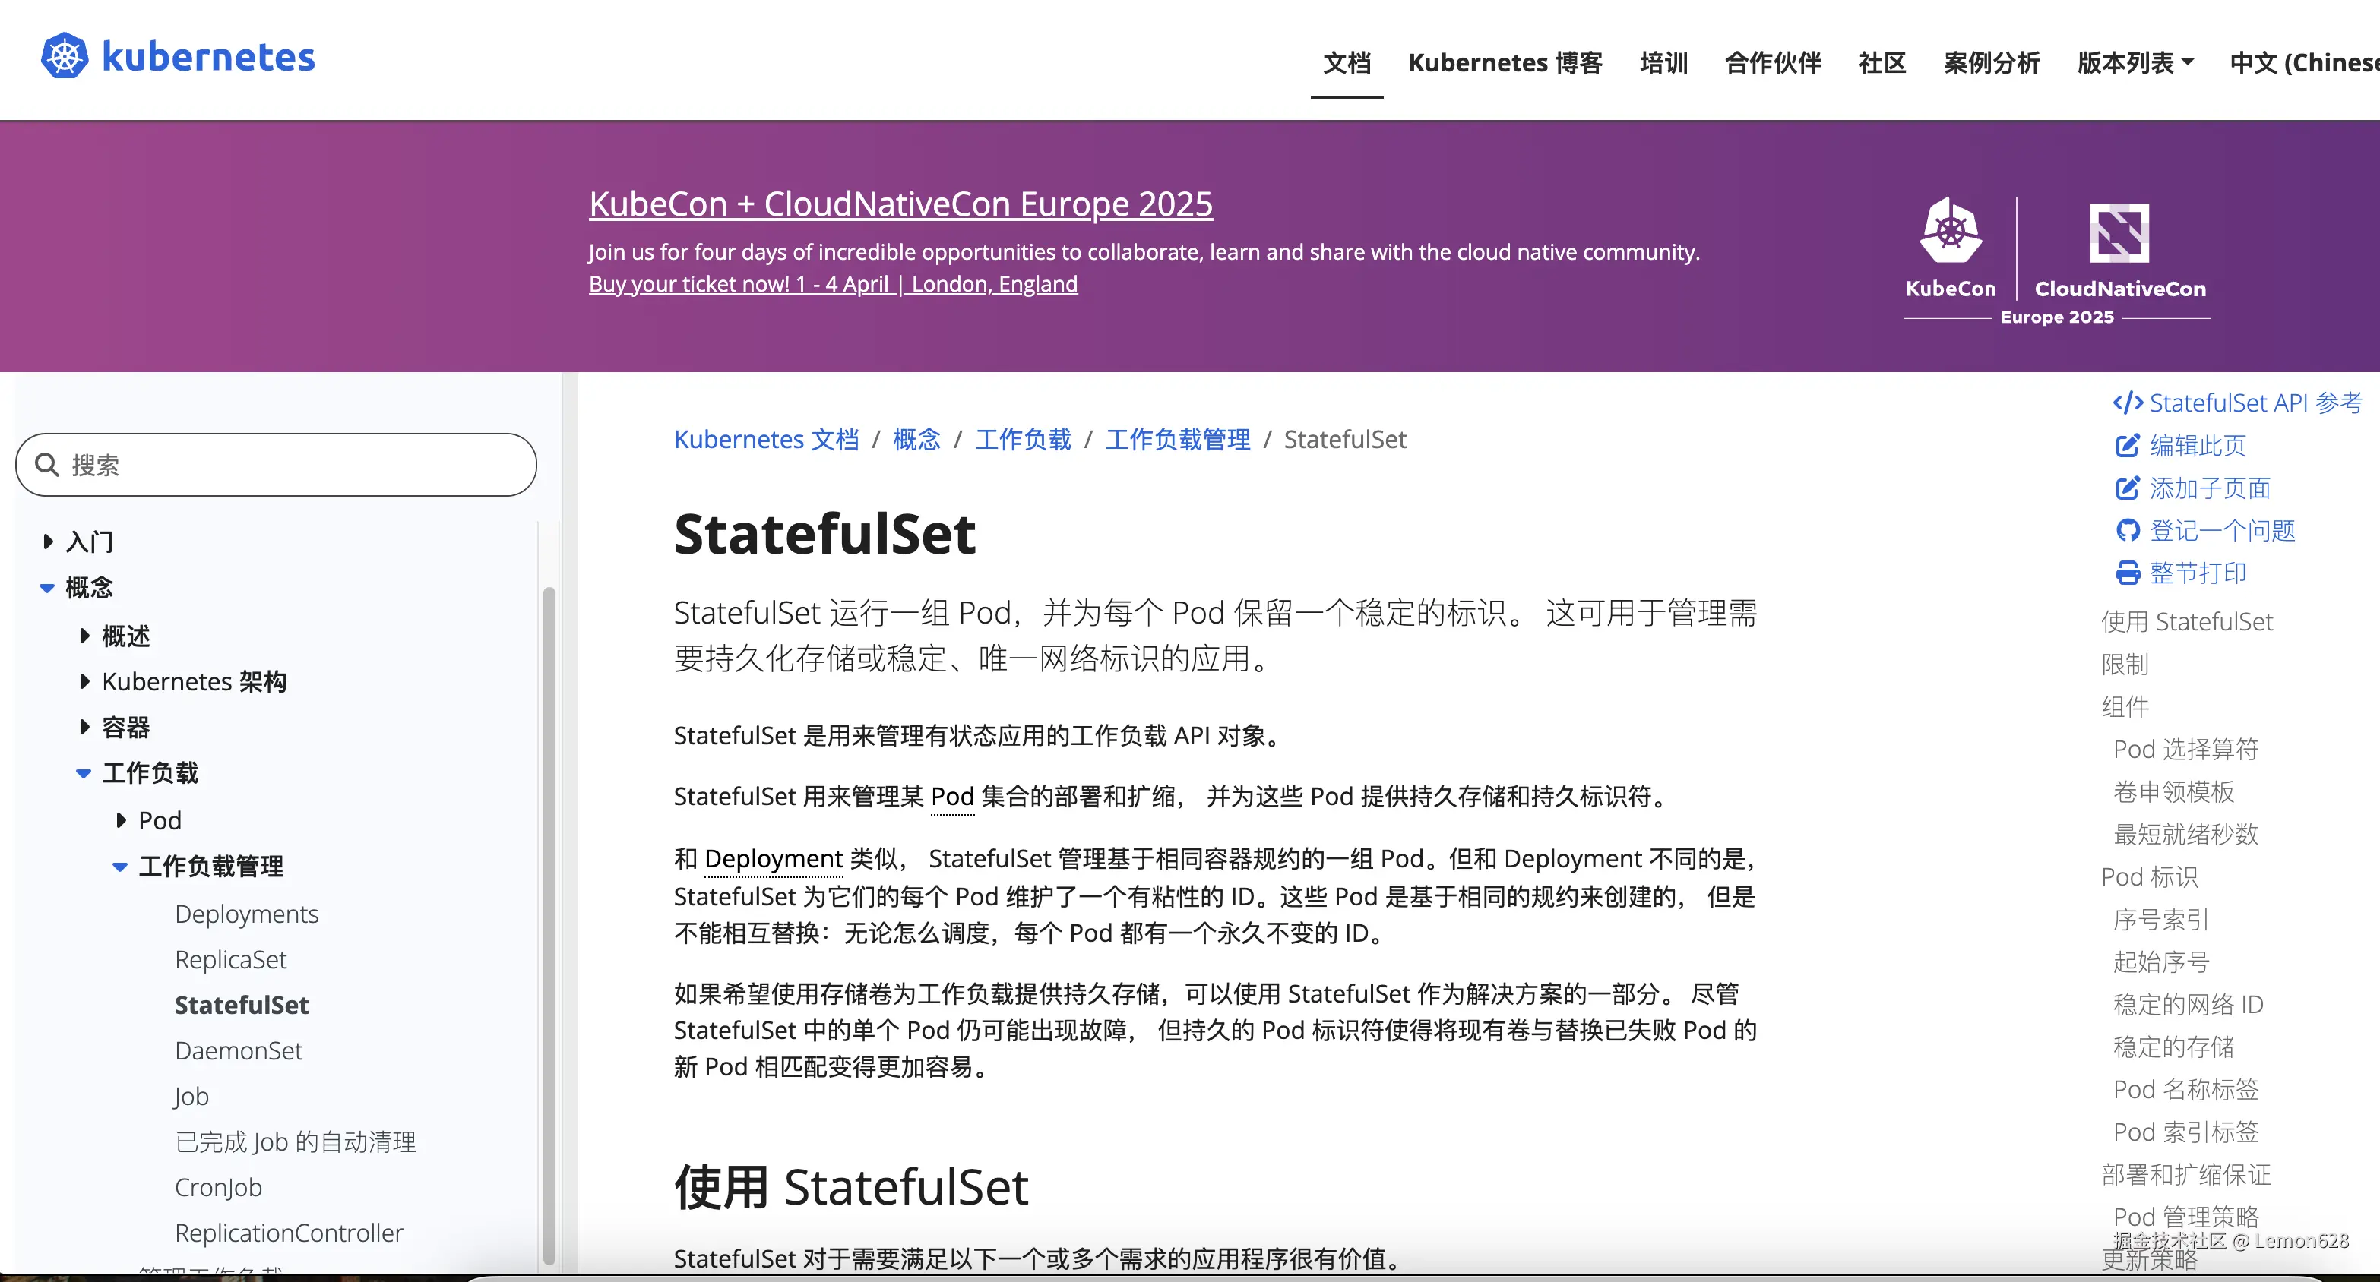Click the 添加子页面 icon
2380x1282 pixels.
[2128, 488]
